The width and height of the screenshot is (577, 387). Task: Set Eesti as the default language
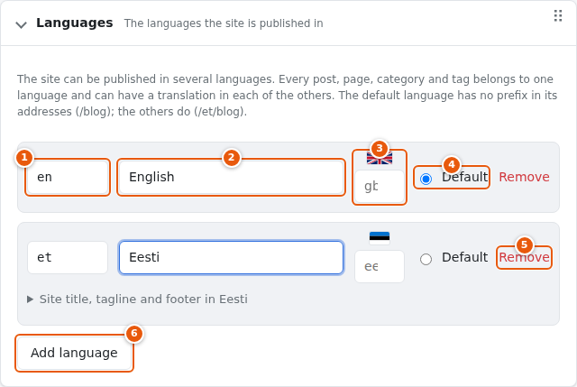coord(426,259)
